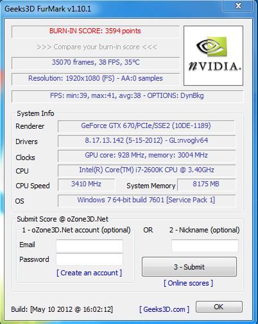Click the NVIDIA logo image
This screenshot has width=258, height=324.
tap(213, 56)
